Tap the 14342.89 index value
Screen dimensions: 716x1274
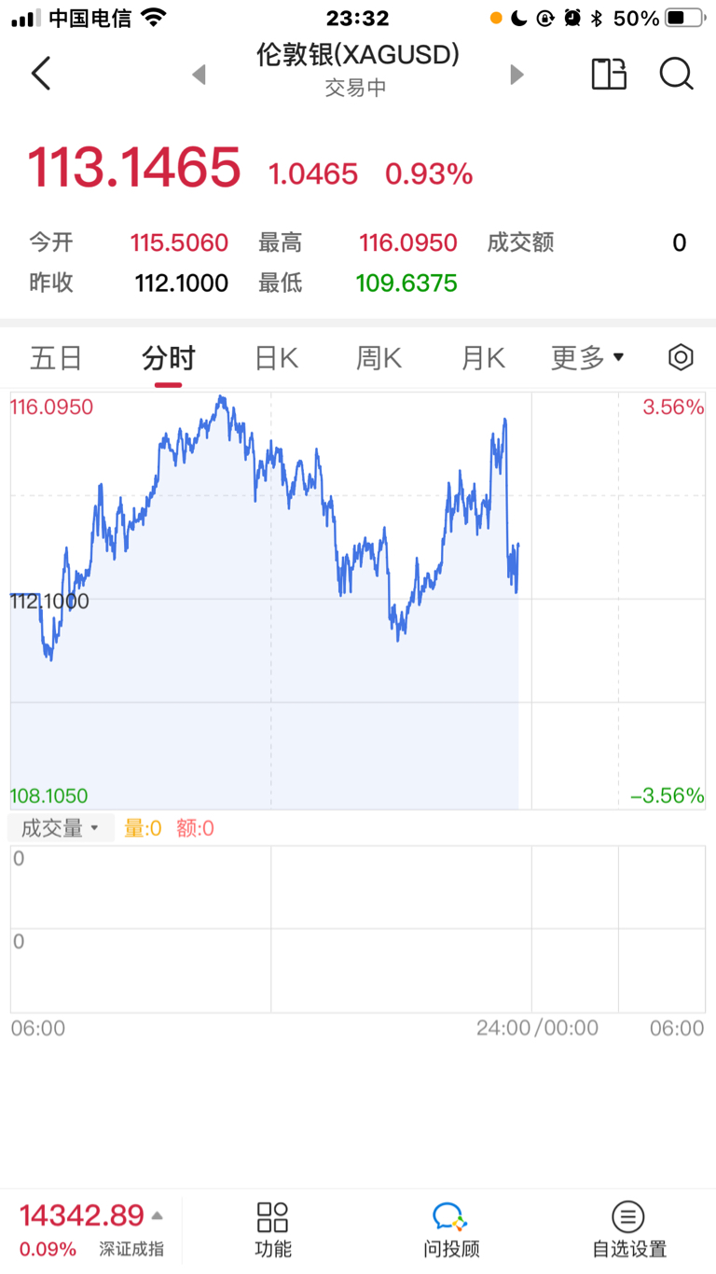coord(82,1215)
